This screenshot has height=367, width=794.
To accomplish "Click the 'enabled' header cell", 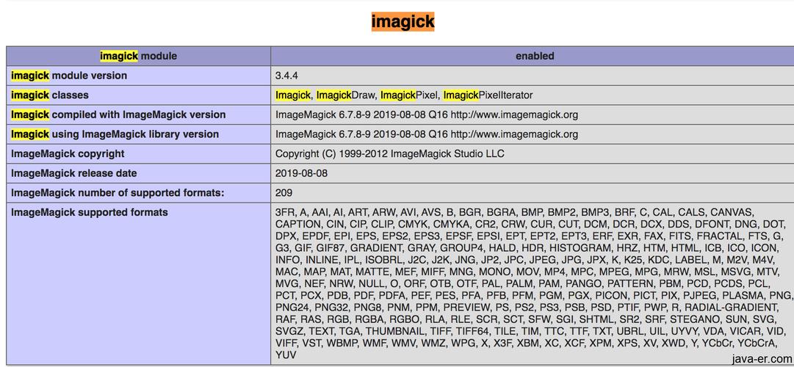I will coord(535,57).
